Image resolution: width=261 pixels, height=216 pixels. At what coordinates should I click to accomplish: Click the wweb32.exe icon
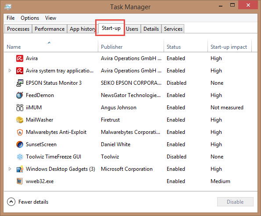[20, 181]
